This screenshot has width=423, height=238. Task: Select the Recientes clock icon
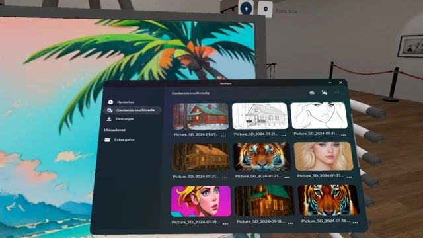coord(110,102)
